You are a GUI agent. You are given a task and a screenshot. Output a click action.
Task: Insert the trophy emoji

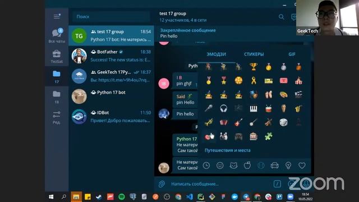pyautogui.click(x=254, y=67)
